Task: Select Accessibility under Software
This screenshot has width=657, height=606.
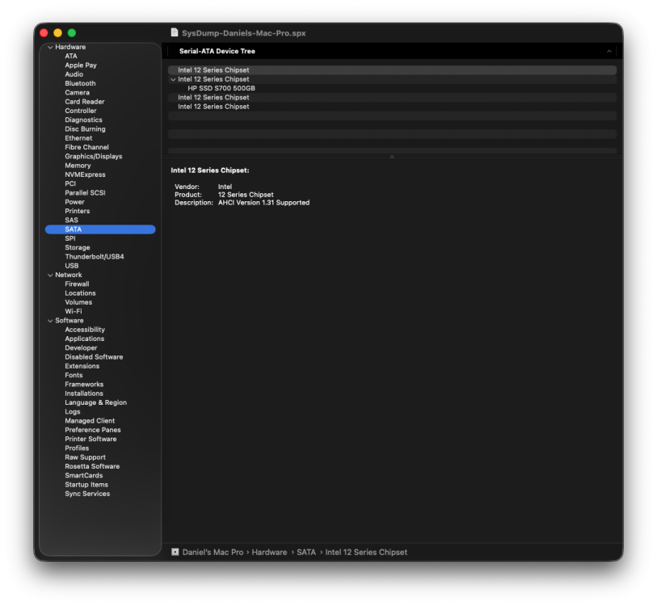Action: (x=85, y=330)
